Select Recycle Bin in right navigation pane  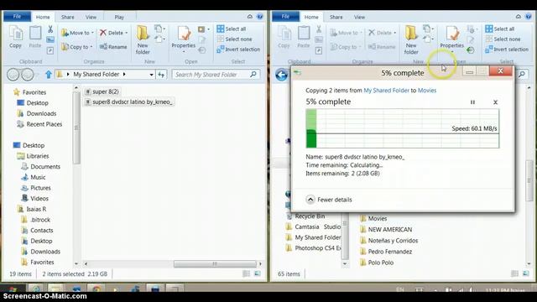[x=305, y=216]
